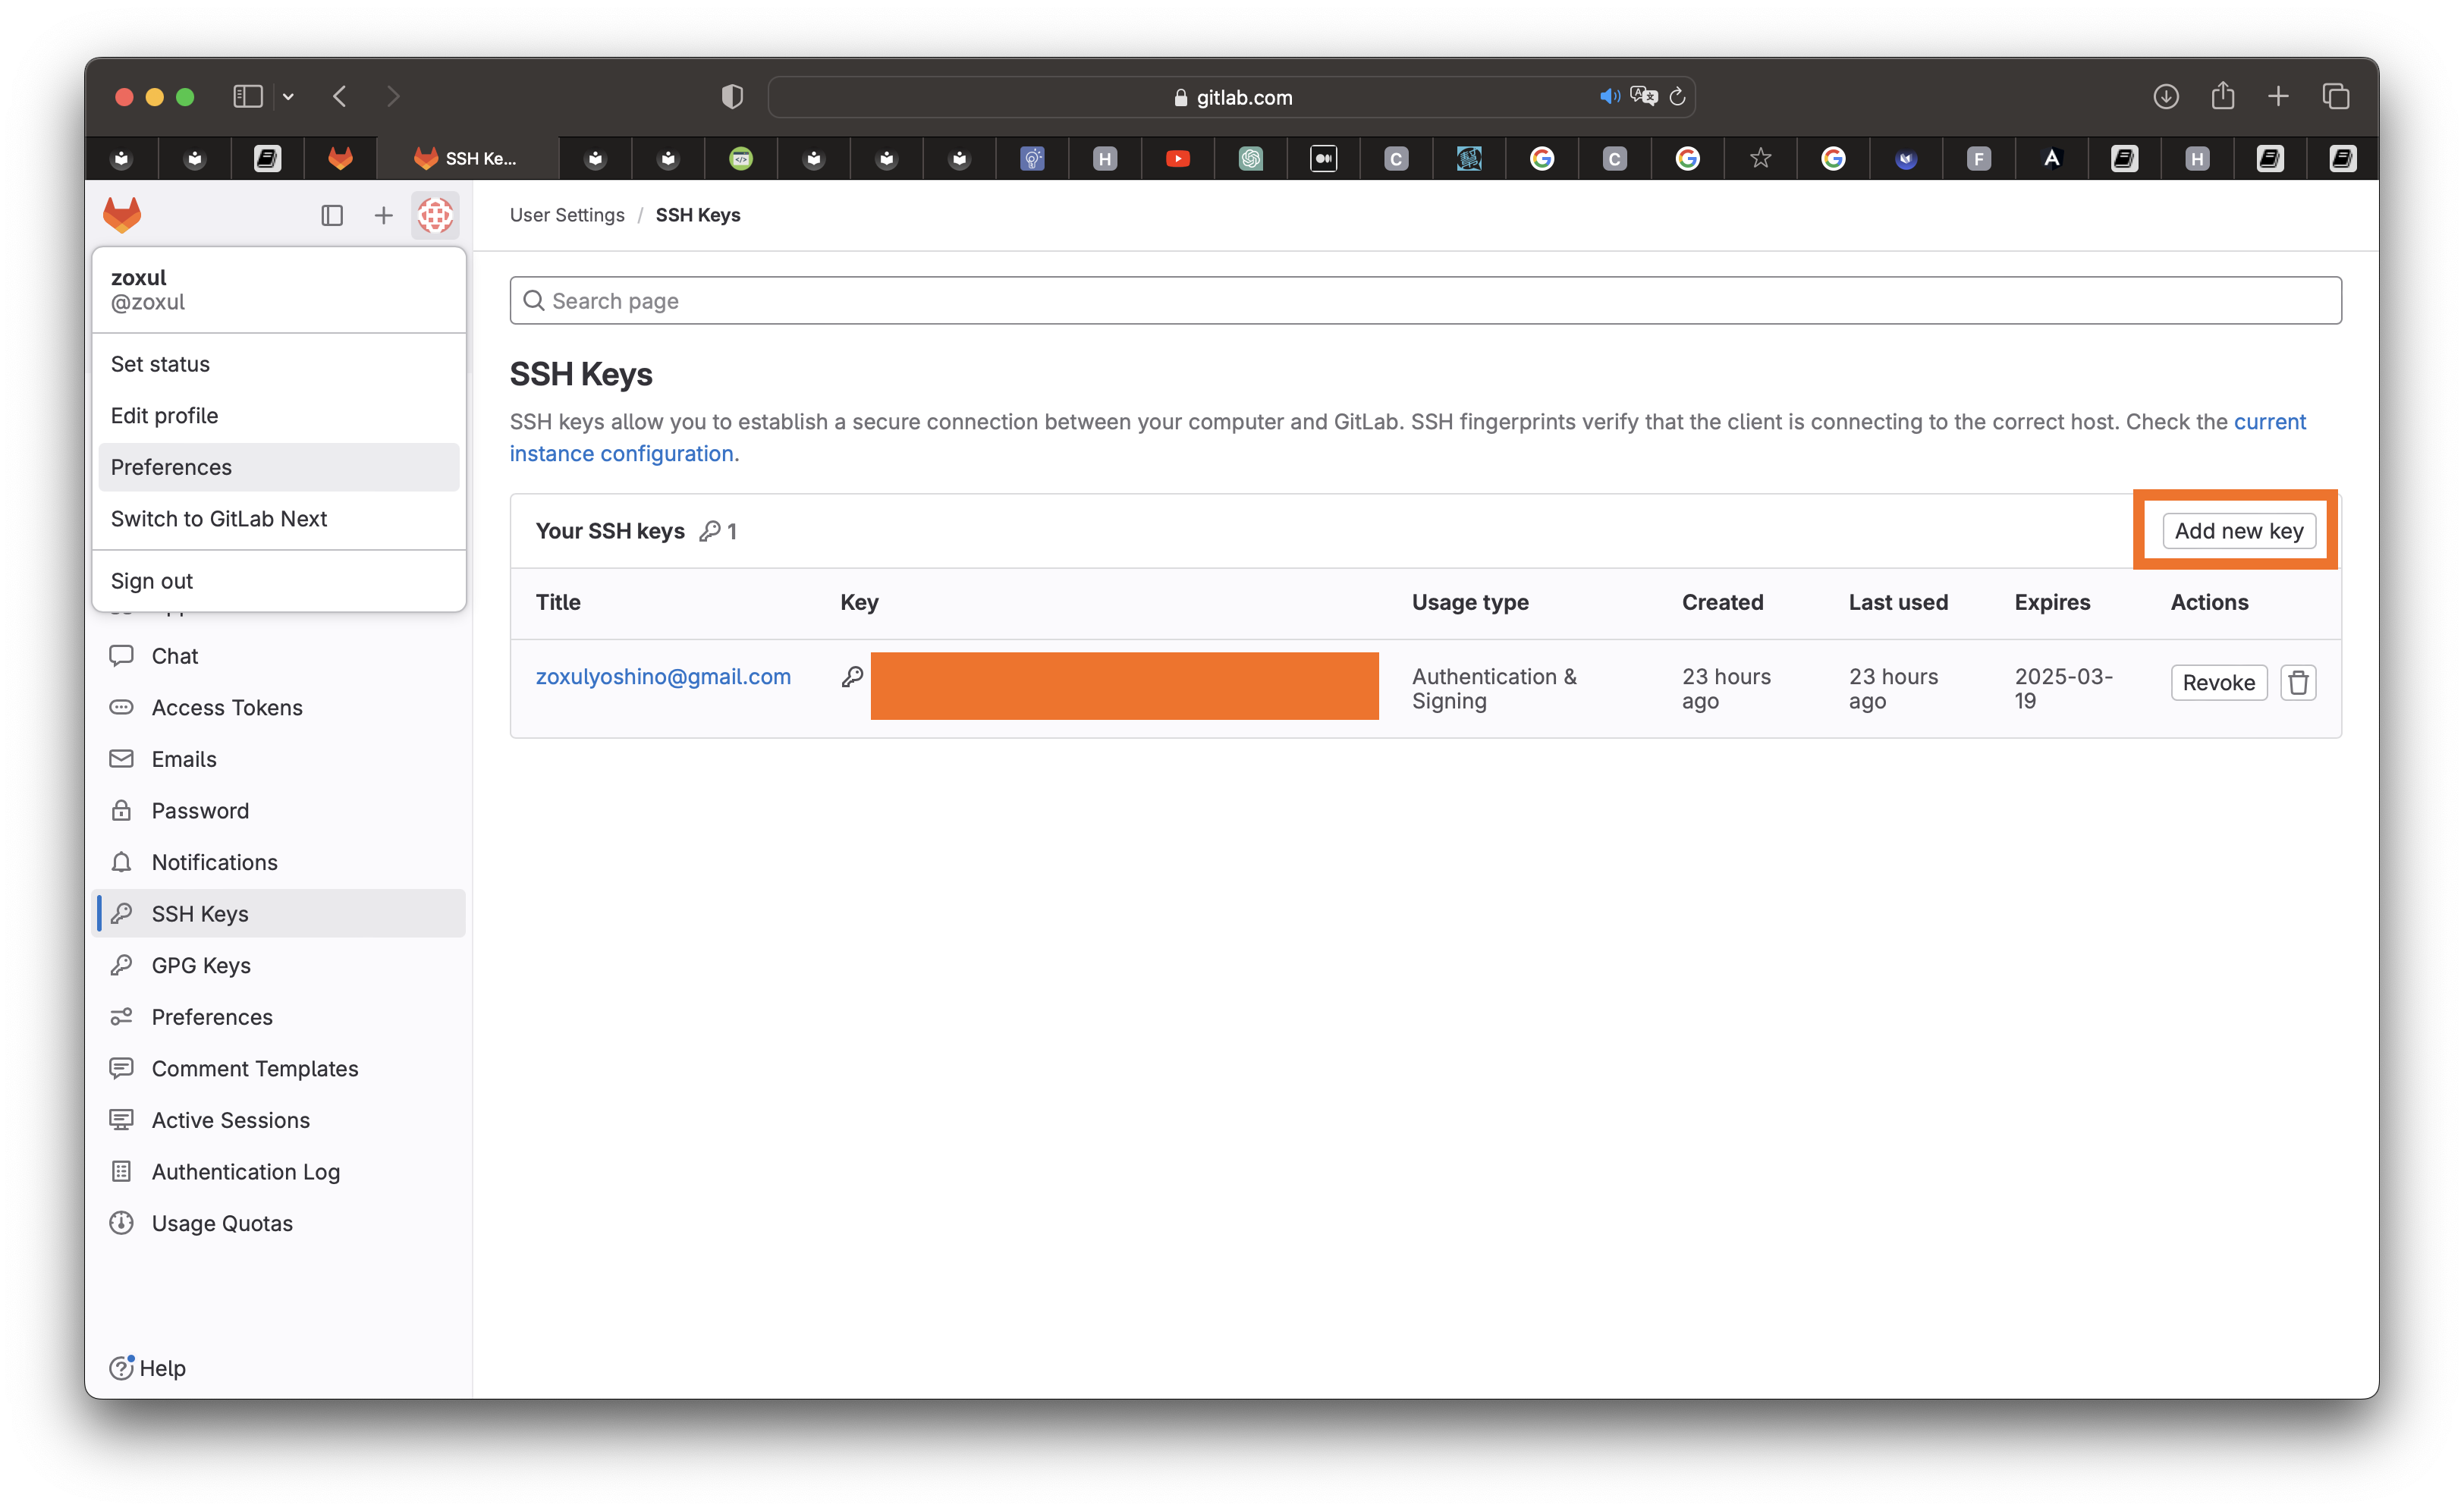This screenshot has width=2464, height=1511.
Task: Open Safari tab overview icon
Action: [2336, 97]
